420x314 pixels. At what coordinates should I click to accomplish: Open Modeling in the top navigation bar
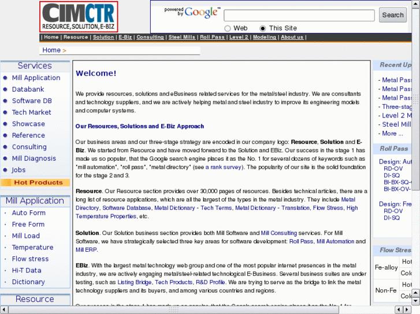[x=265, y=37]
